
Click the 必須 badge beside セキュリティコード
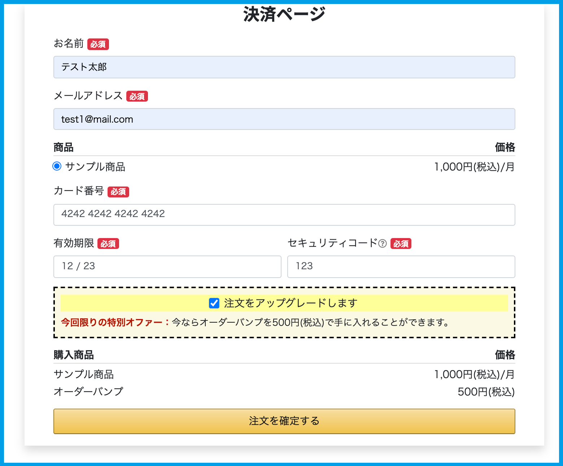pyautogui.click(x=401, y=244)
